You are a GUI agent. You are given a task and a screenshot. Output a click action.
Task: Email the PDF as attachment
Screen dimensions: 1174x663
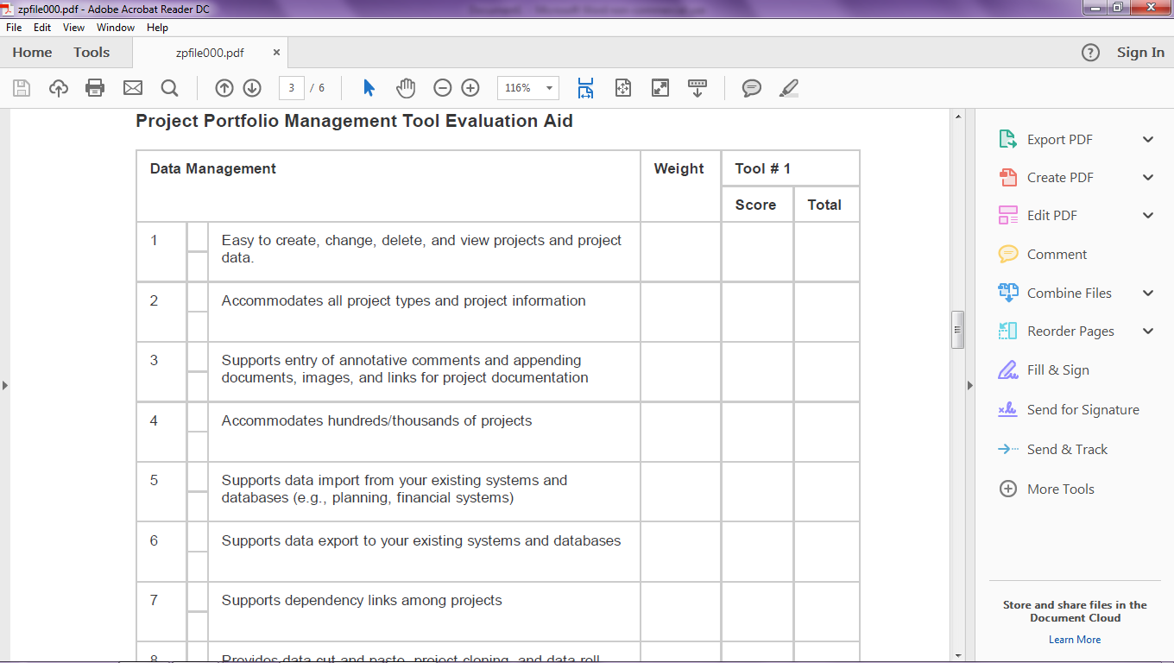coord(132,87)
